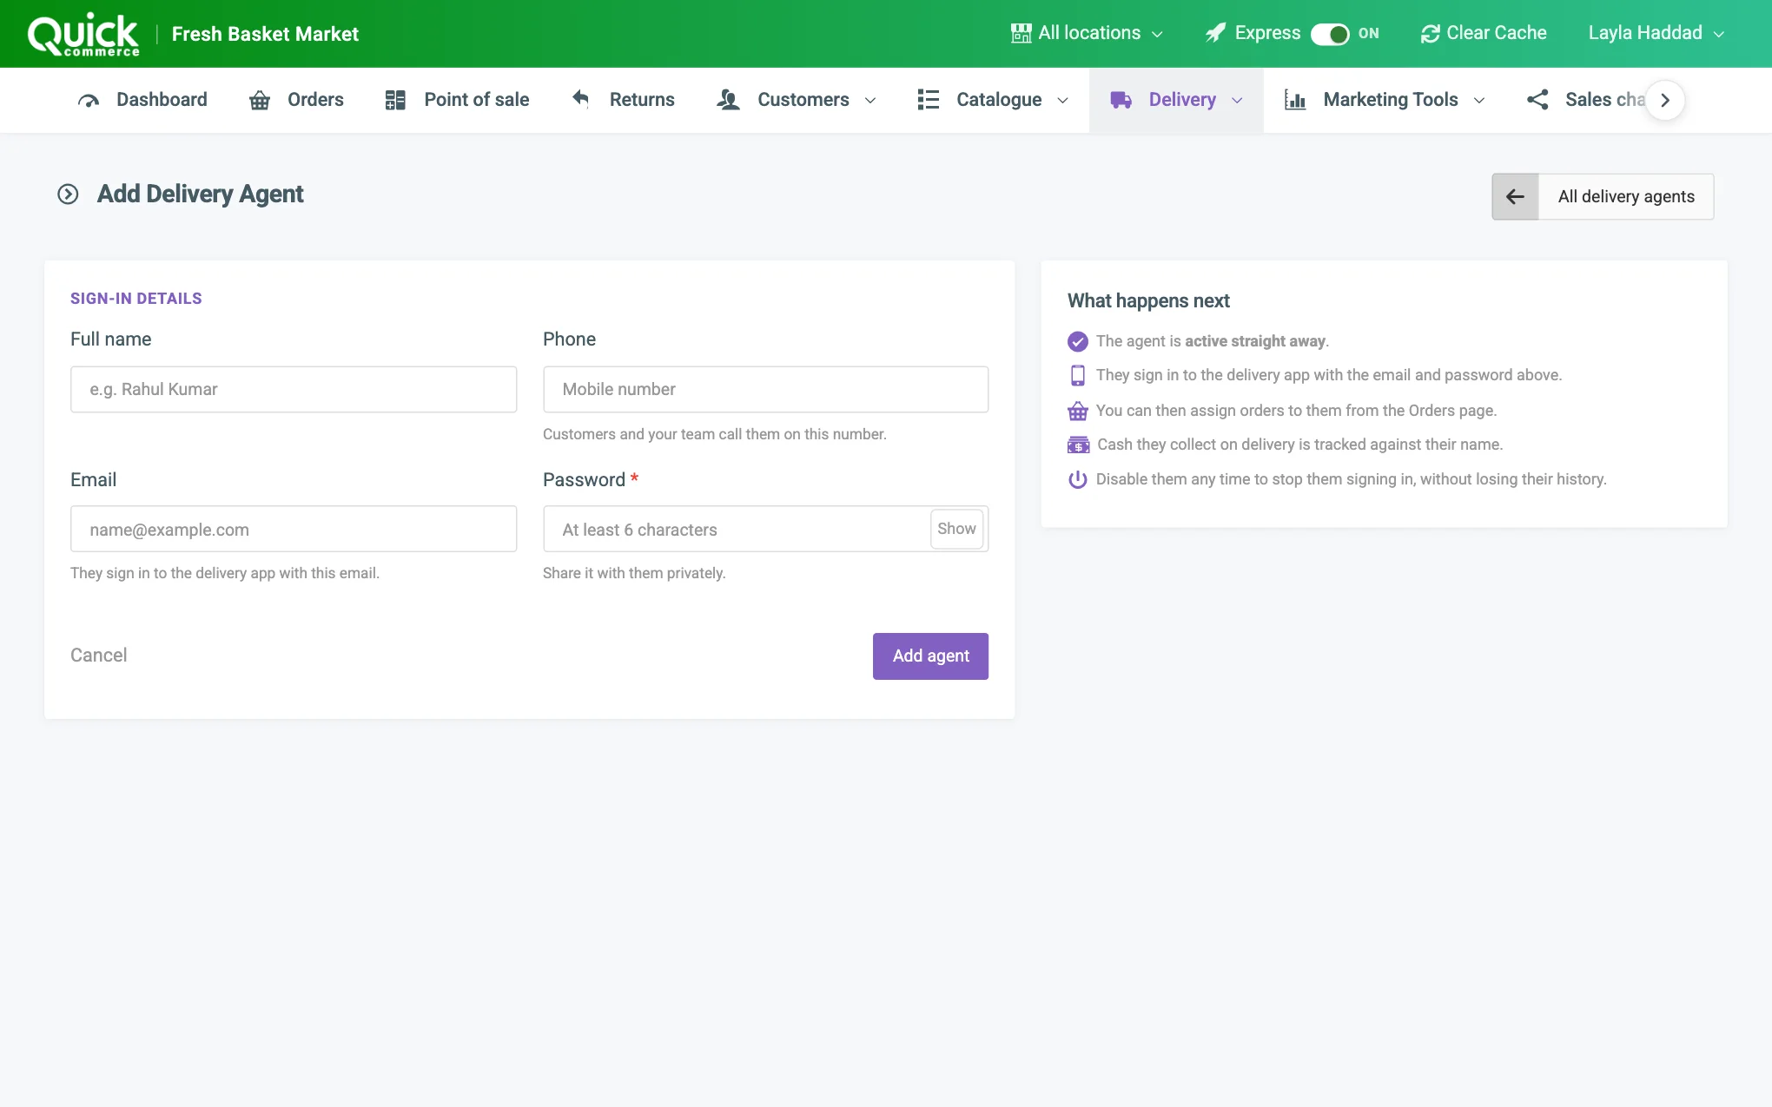Open the Layla Haddad account menu

click(x=1656, y=33)
